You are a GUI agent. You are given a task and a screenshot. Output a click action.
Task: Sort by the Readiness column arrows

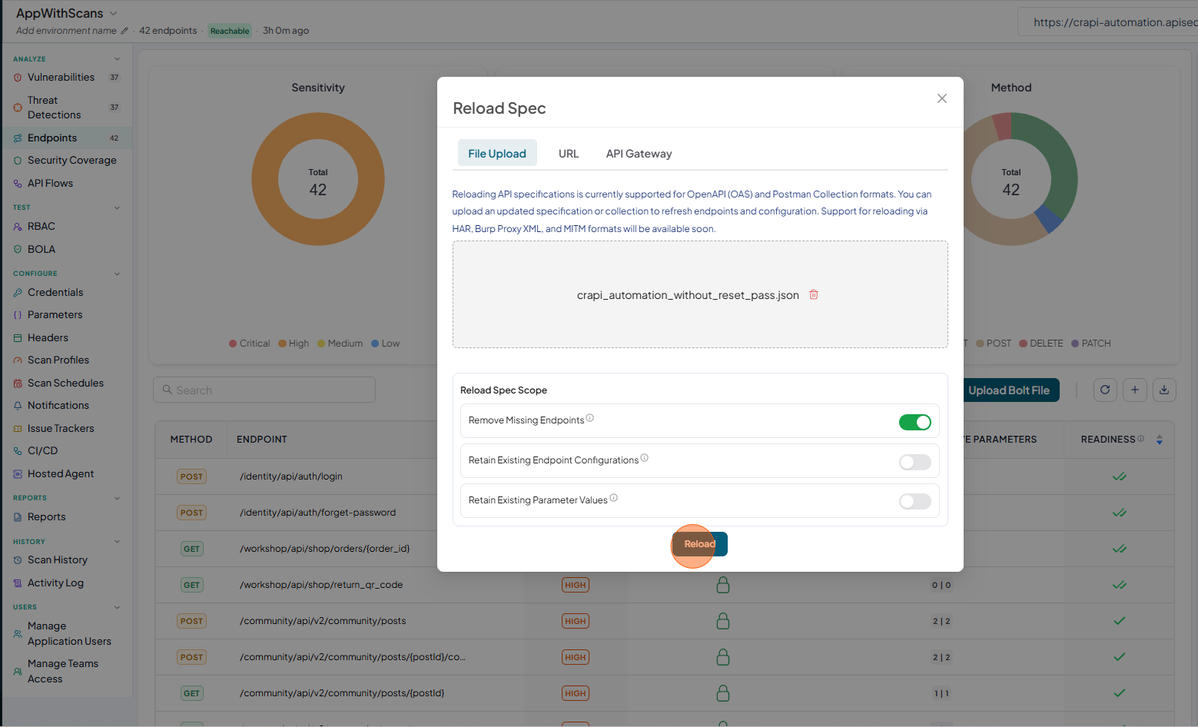tap(1160, 440)
